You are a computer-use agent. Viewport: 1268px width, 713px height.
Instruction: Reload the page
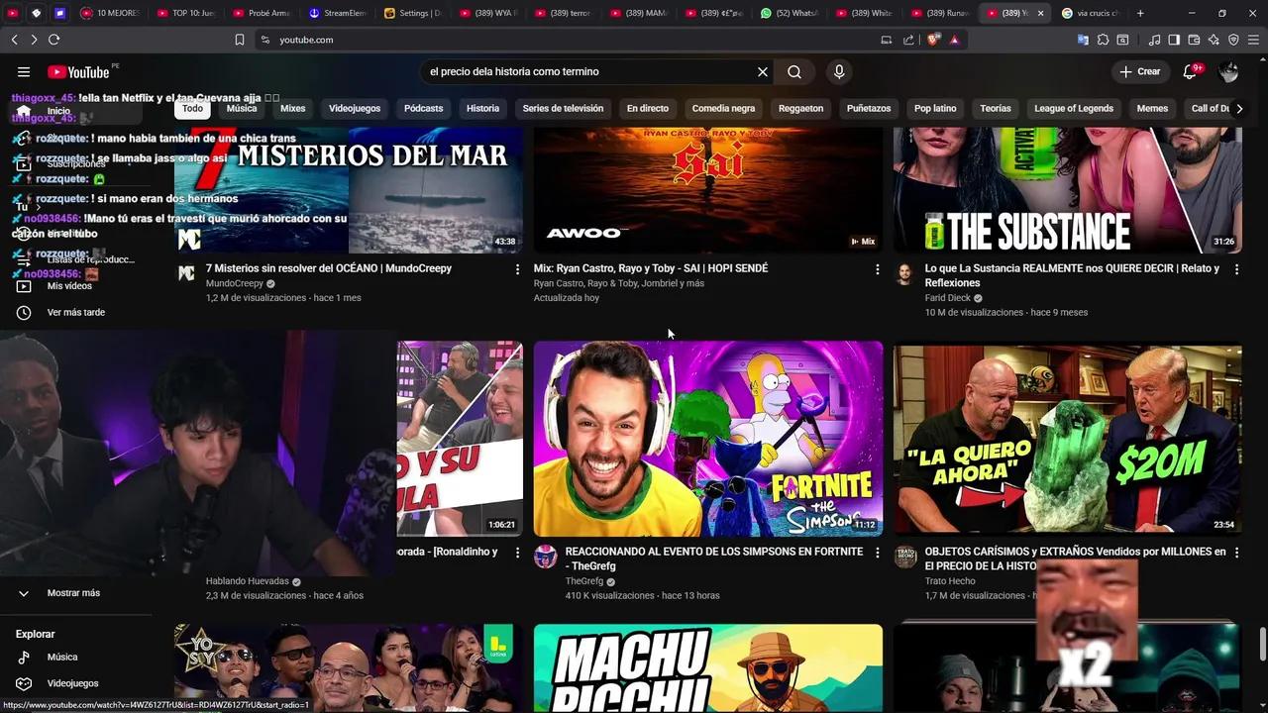coord(54,40)
